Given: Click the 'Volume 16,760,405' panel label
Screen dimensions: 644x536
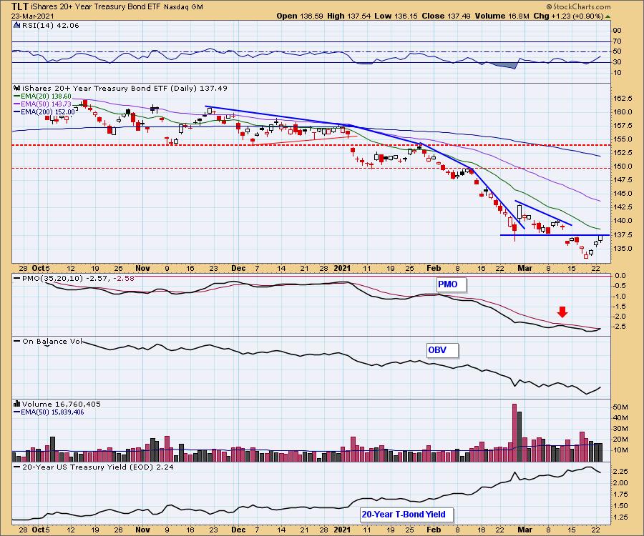Looking at the screenshot, I should [62, 404].
